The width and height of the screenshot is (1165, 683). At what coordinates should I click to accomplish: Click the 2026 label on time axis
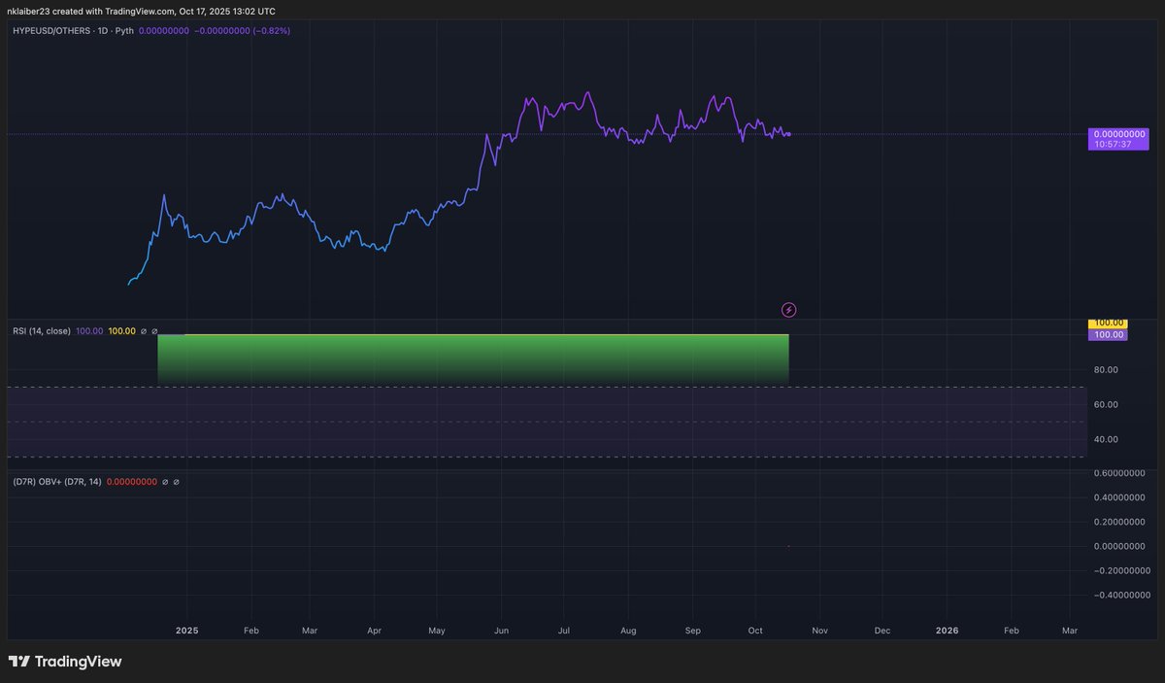click(947, 631)
